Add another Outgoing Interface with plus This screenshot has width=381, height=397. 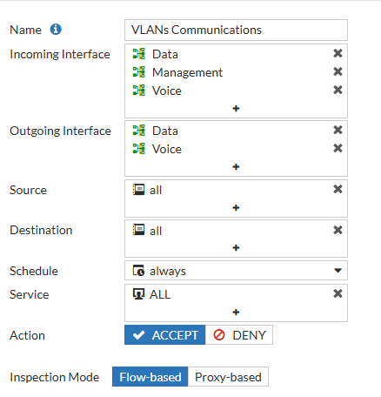236,167
